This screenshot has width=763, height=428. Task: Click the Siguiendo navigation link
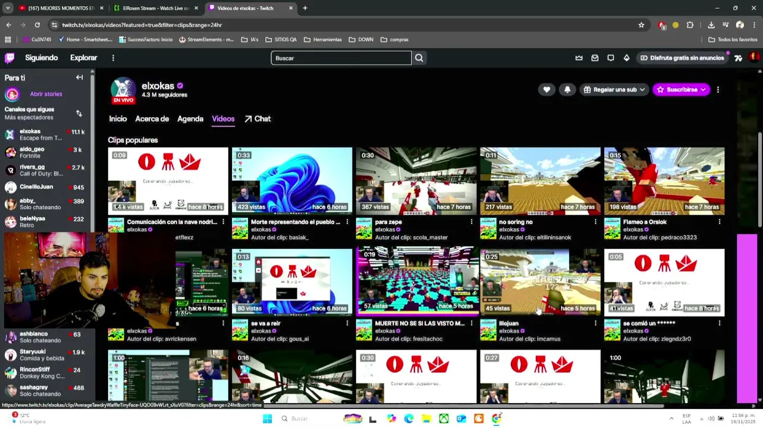click(42, 58)
